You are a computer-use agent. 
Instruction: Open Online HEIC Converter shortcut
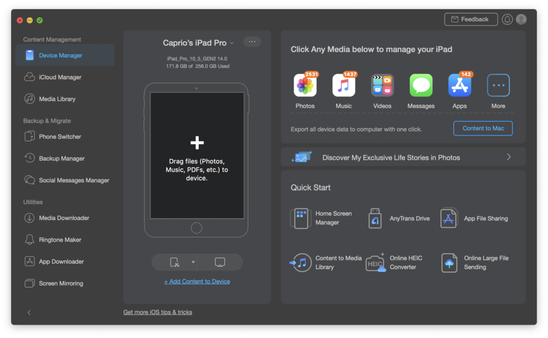tap(394, 262)
